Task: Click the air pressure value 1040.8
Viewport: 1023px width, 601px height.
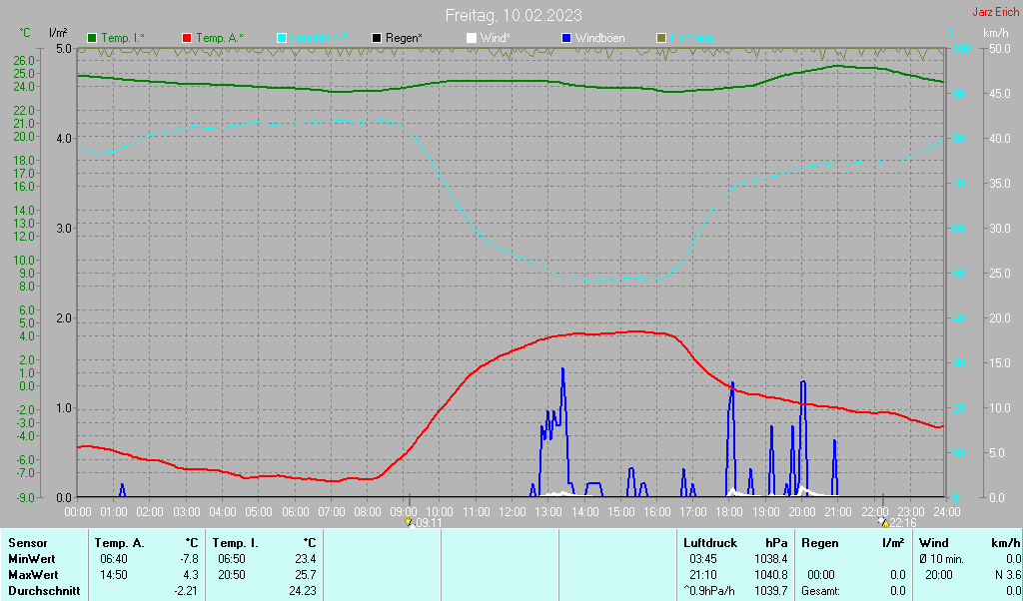Action: click(x=771, y=576)
